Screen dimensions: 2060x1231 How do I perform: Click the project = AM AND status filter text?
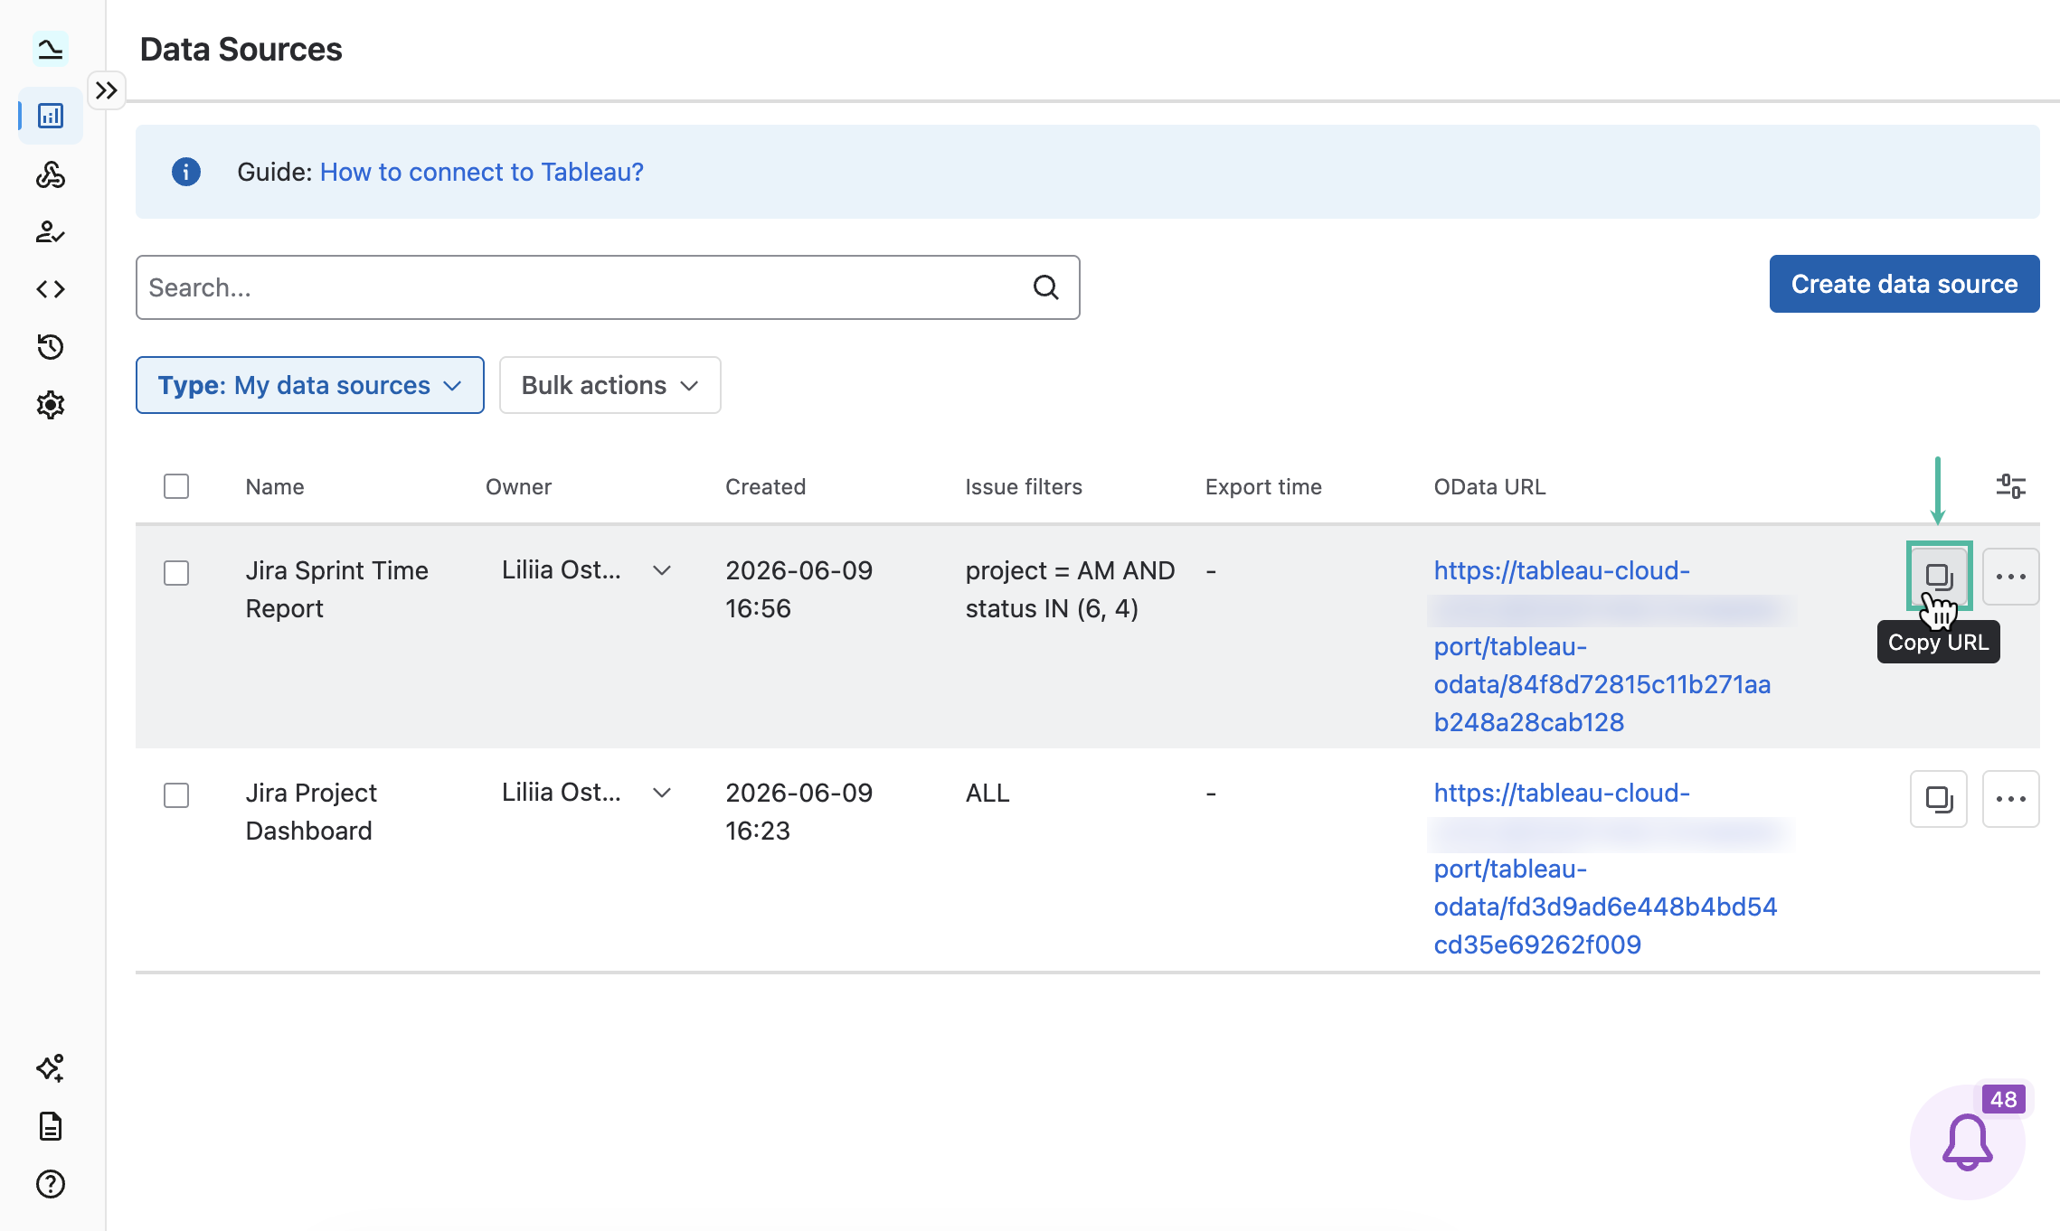pos(1071,589)
